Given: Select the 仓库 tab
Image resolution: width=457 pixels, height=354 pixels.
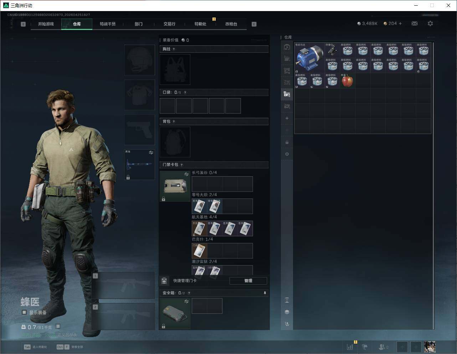Looking at the screenshot, I should click(77, 24).
